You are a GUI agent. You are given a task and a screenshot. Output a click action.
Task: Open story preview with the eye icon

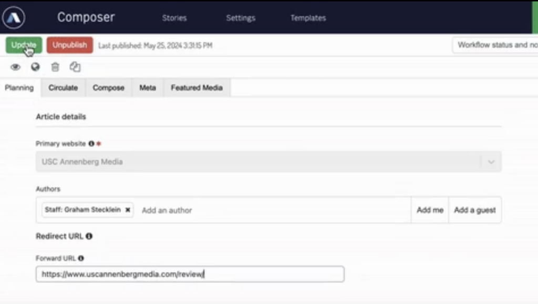point(15,67)
